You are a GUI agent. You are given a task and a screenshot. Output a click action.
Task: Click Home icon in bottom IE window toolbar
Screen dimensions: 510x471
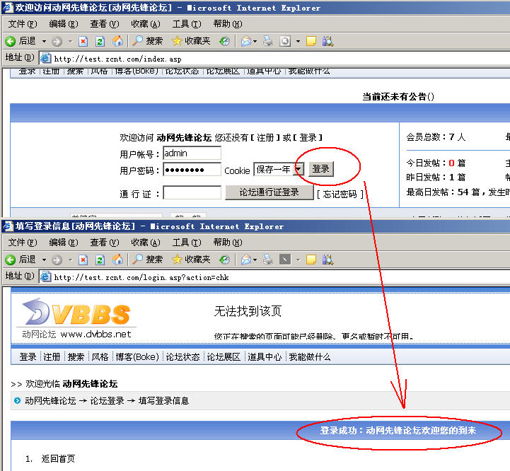[x=117, y=260]
